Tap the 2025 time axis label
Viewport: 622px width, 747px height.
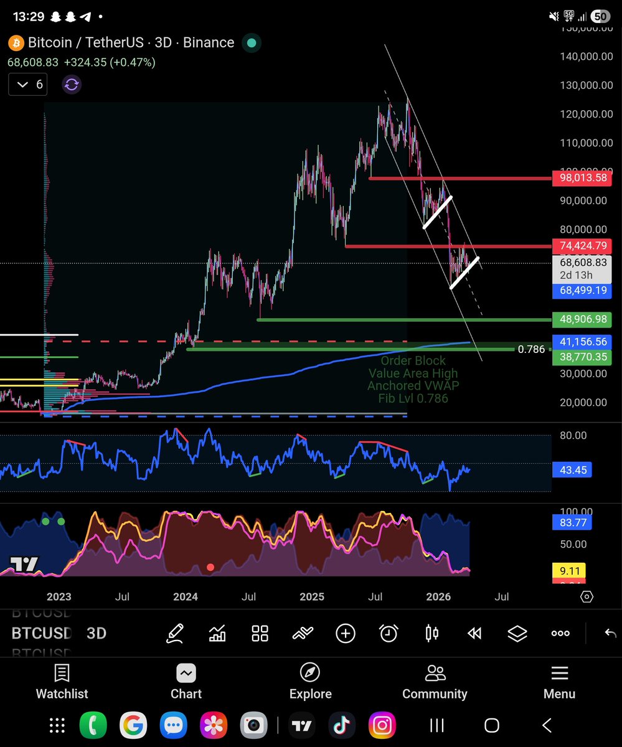click(x=312, y=596)
